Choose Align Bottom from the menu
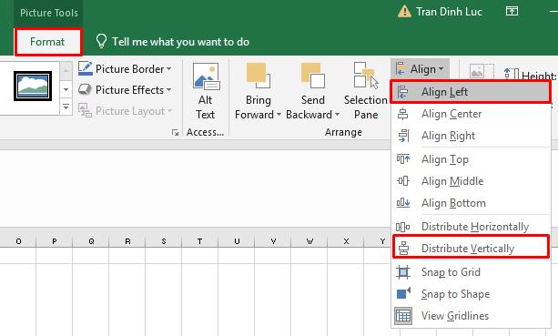This screenshot has width=558, height=336. tap(471, 203)
